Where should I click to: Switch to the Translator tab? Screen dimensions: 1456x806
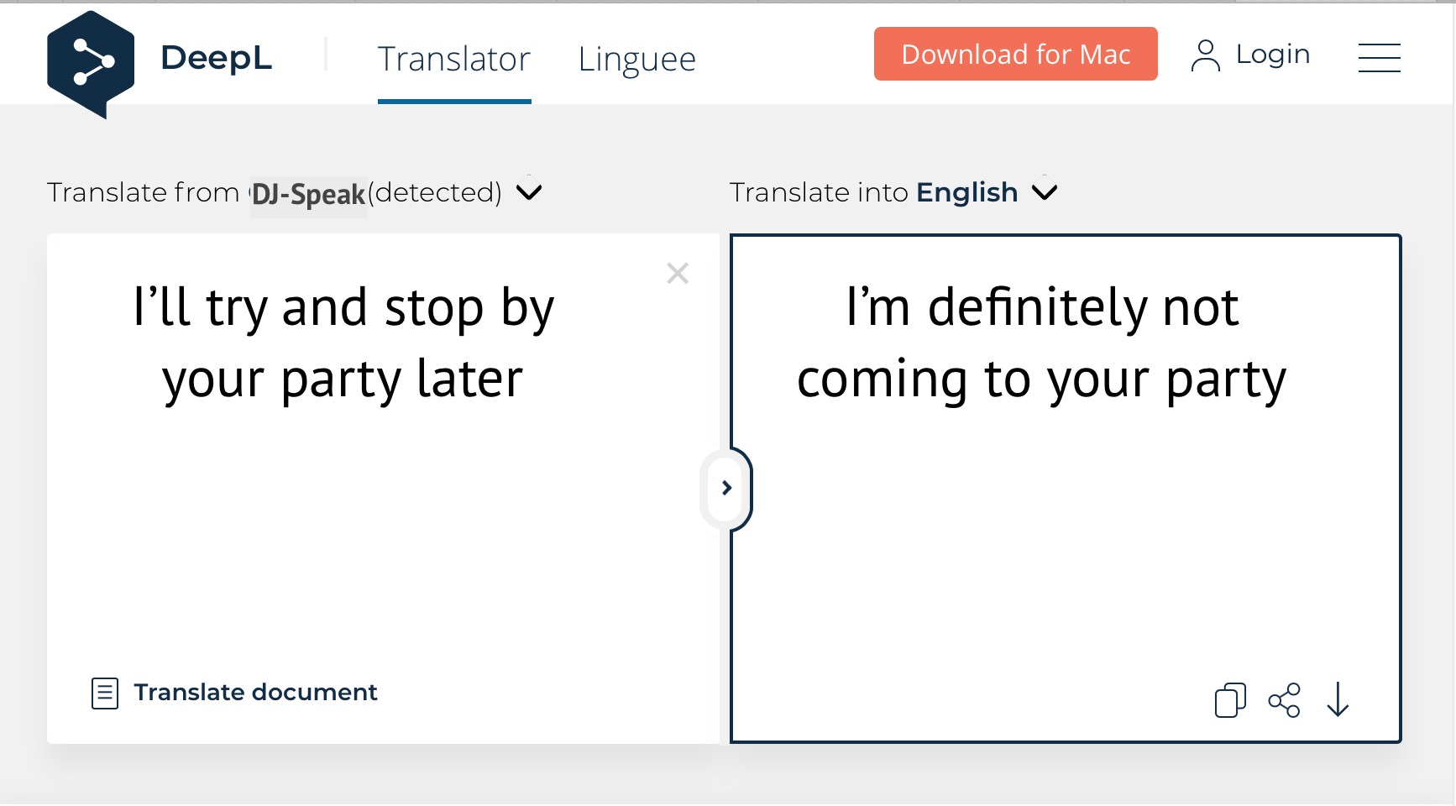[x=454, y=59]
